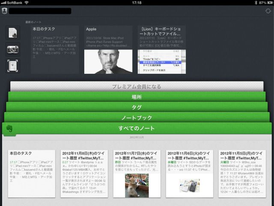This screenshot has height=206, width=274.
Task: Open the camera snapshot note icon
Action: coord(13,49)
